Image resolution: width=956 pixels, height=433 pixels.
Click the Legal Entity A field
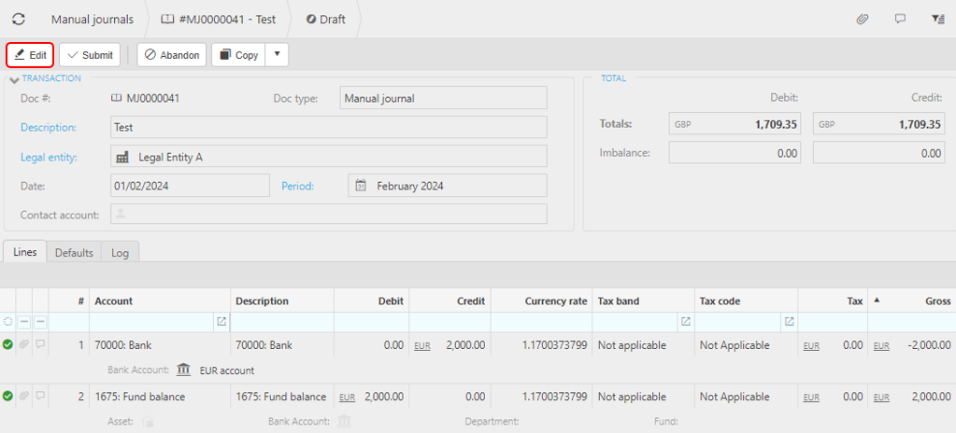329,157
